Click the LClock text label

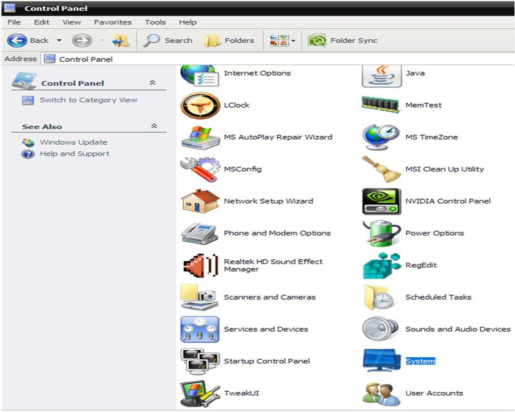[237, 105]
